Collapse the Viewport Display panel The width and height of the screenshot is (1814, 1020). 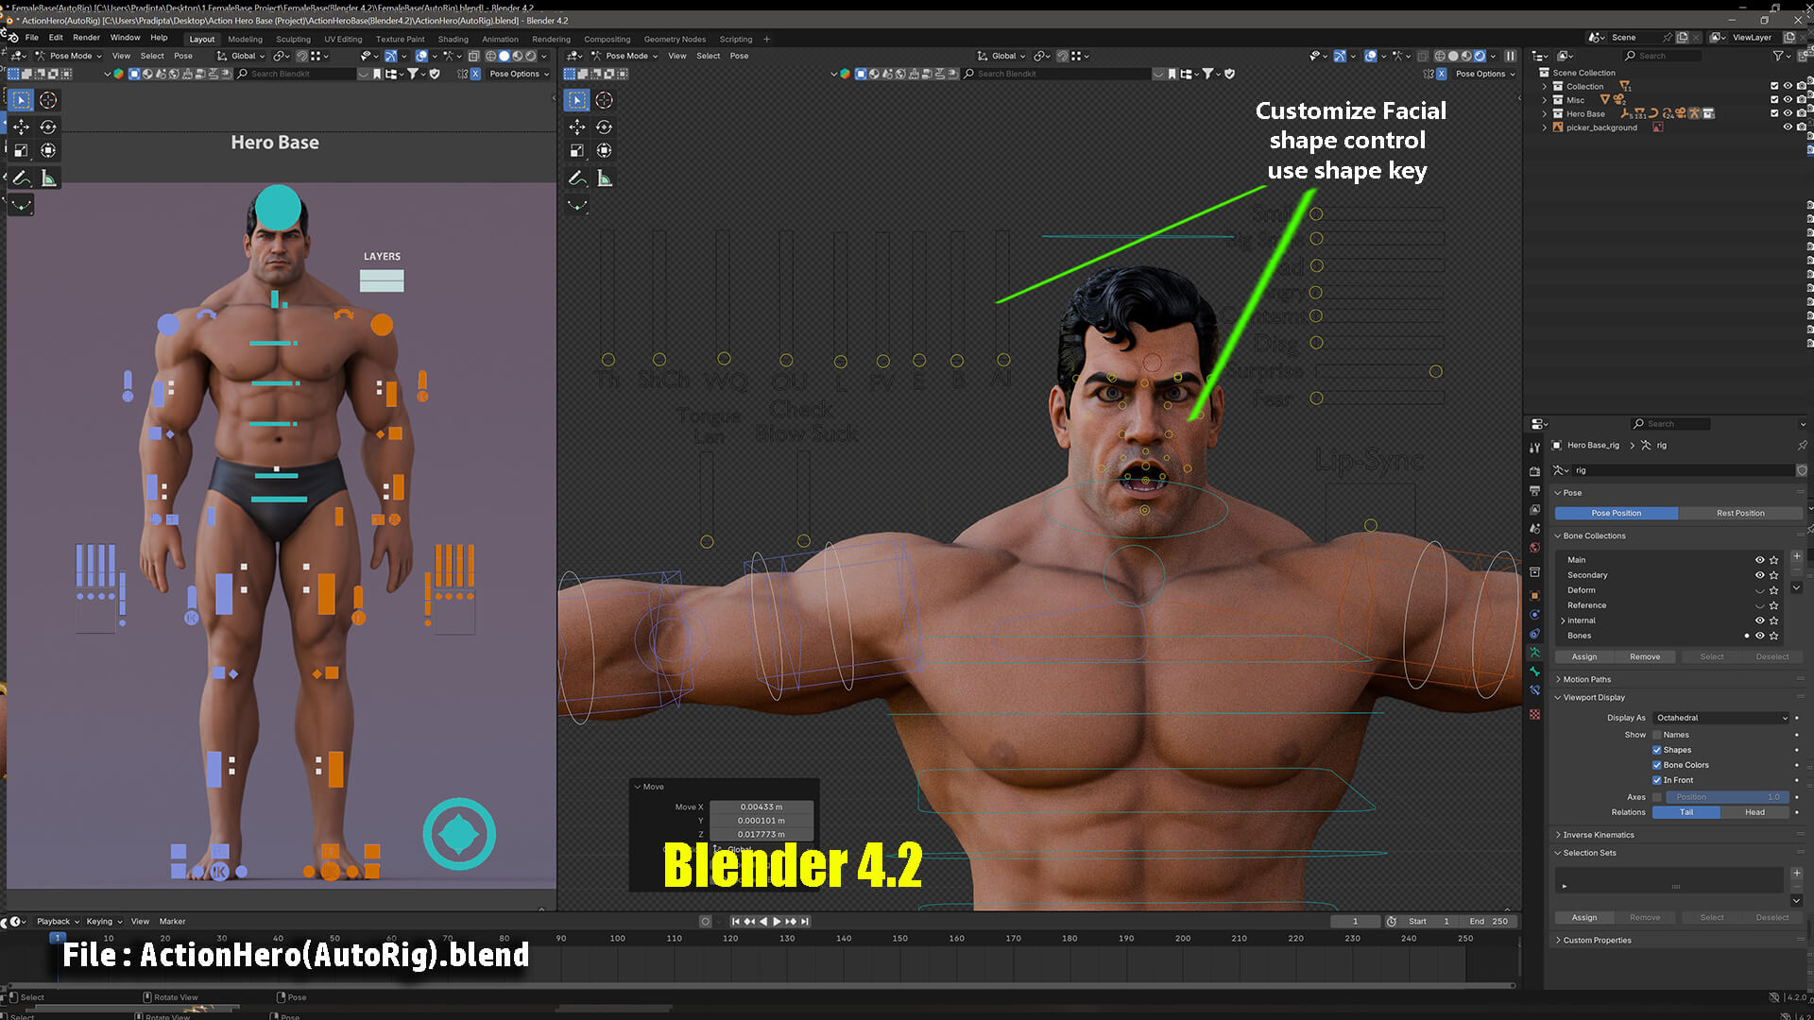point(1594,698)
